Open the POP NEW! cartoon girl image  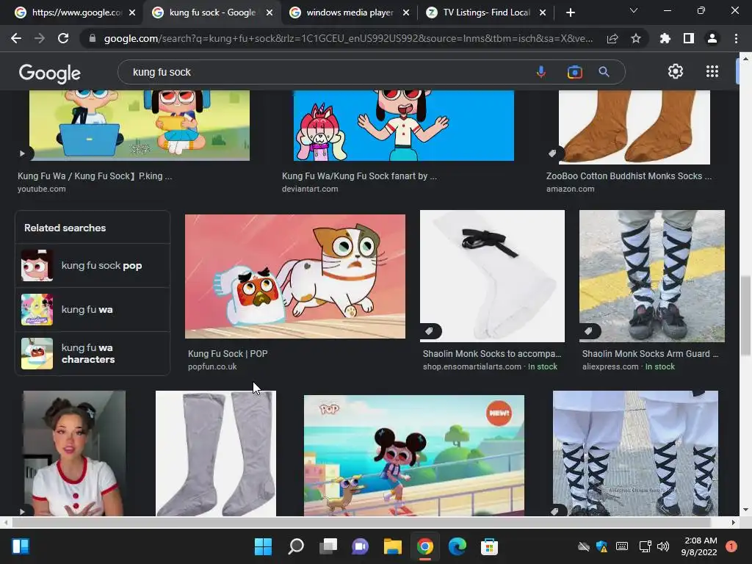(414, 455)
